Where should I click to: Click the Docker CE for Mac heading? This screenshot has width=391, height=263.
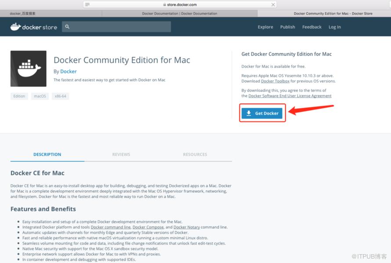(37, 173)
